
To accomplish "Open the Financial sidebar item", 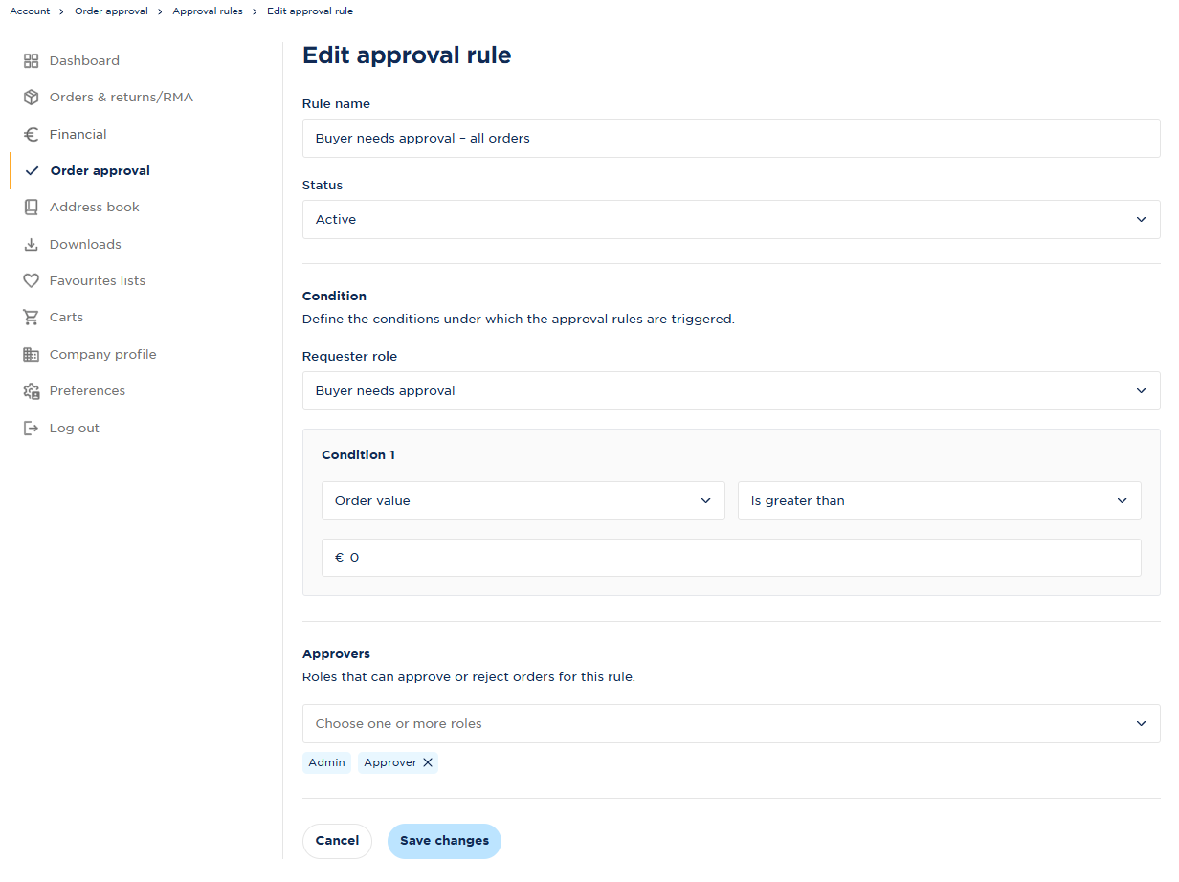I will [78, 135].
